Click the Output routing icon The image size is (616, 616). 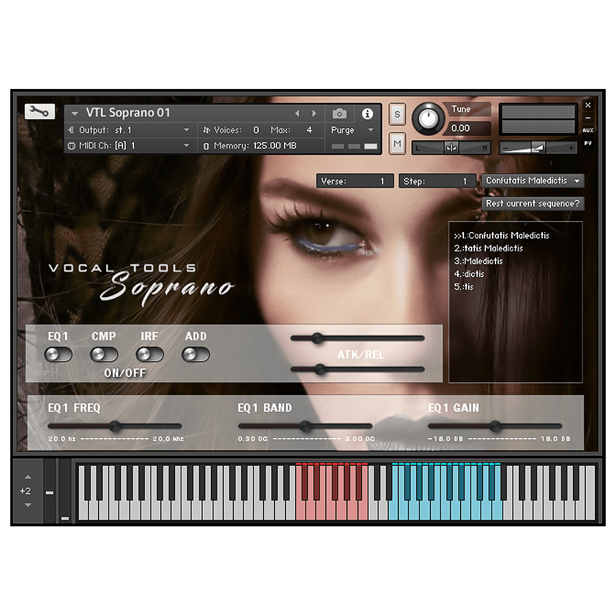pyautogui.click(x=71, y=129)
